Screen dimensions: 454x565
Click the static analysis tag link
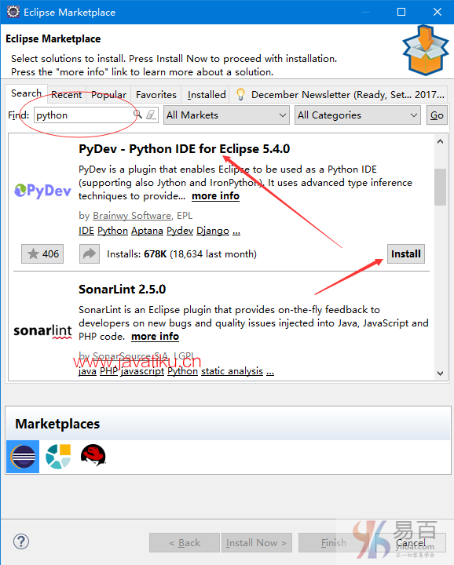point(232,371)
